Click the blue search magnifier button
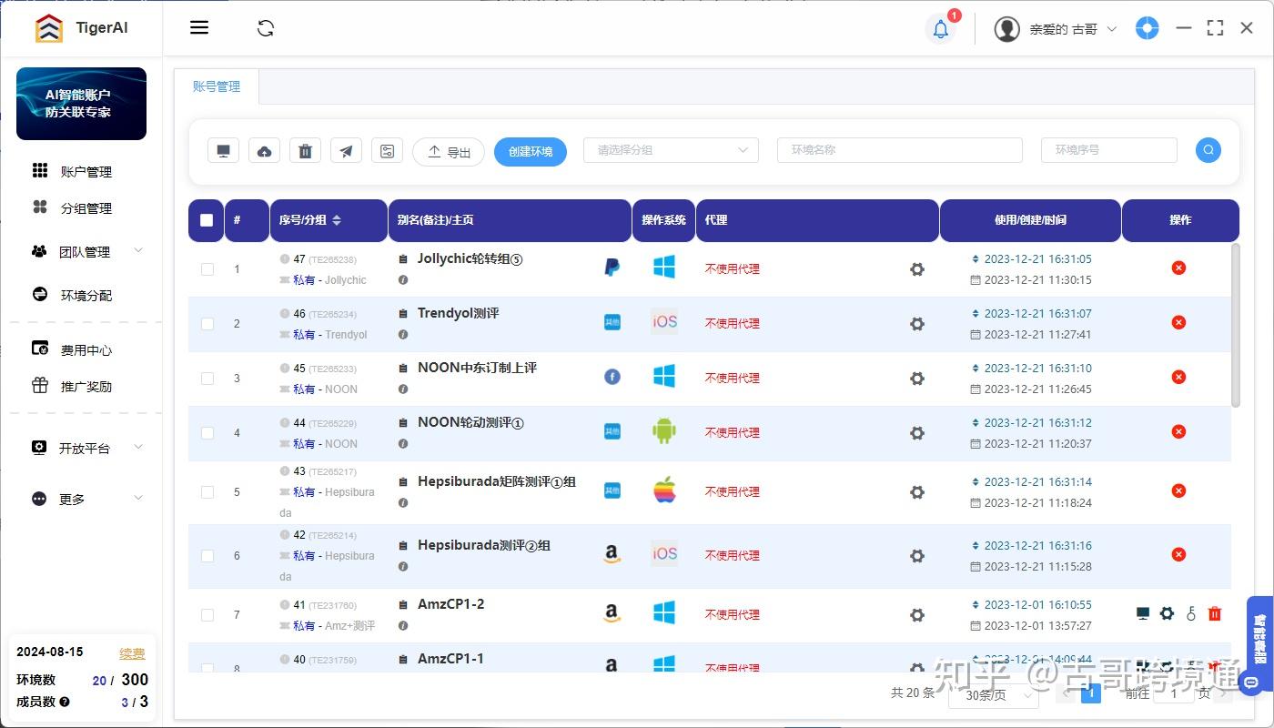The width and height of the screenshot is (1274, 728). pyautogui.click(x=1208, y=149)
